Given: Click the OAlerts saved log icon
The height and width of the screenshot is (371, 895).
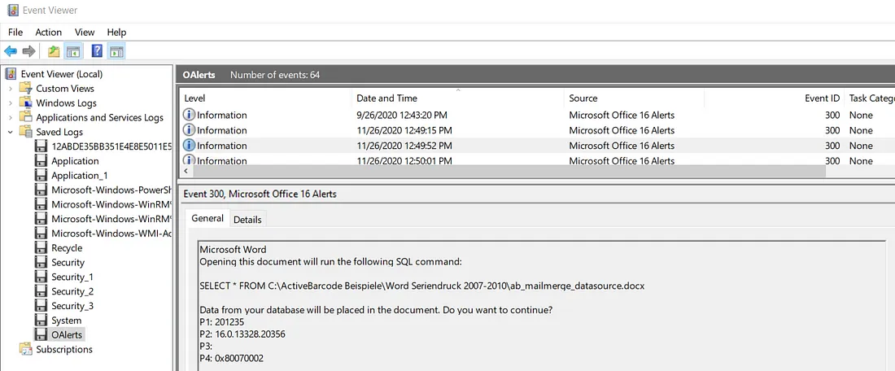Looking at the screenshot, I should coord(41,334).
